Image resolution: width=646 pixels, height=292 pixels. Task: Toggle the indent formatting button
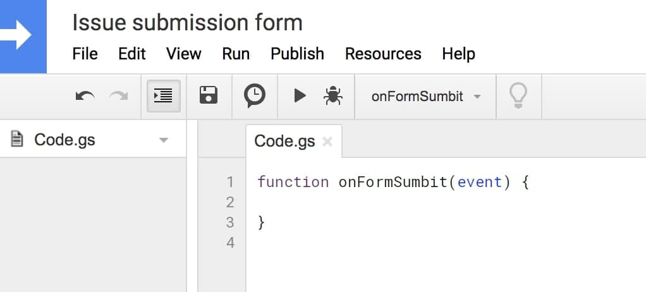click(164, 96)
